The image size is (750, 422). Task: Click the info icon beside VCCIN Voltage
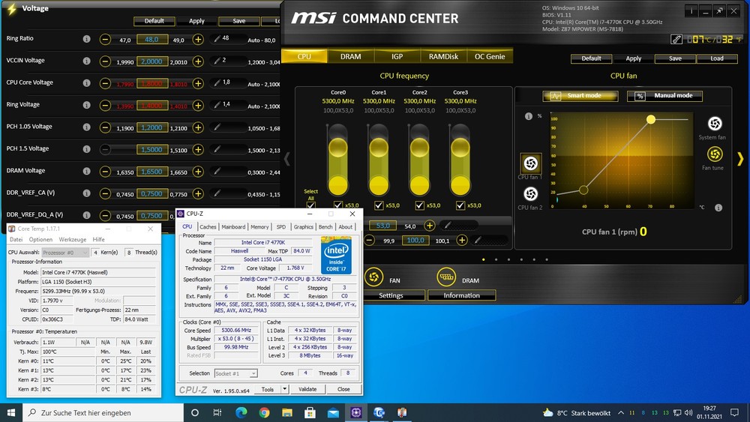(x=86, y=61)
